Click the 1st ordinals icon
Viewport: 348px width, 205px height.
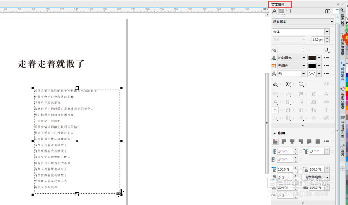[301, 94]
